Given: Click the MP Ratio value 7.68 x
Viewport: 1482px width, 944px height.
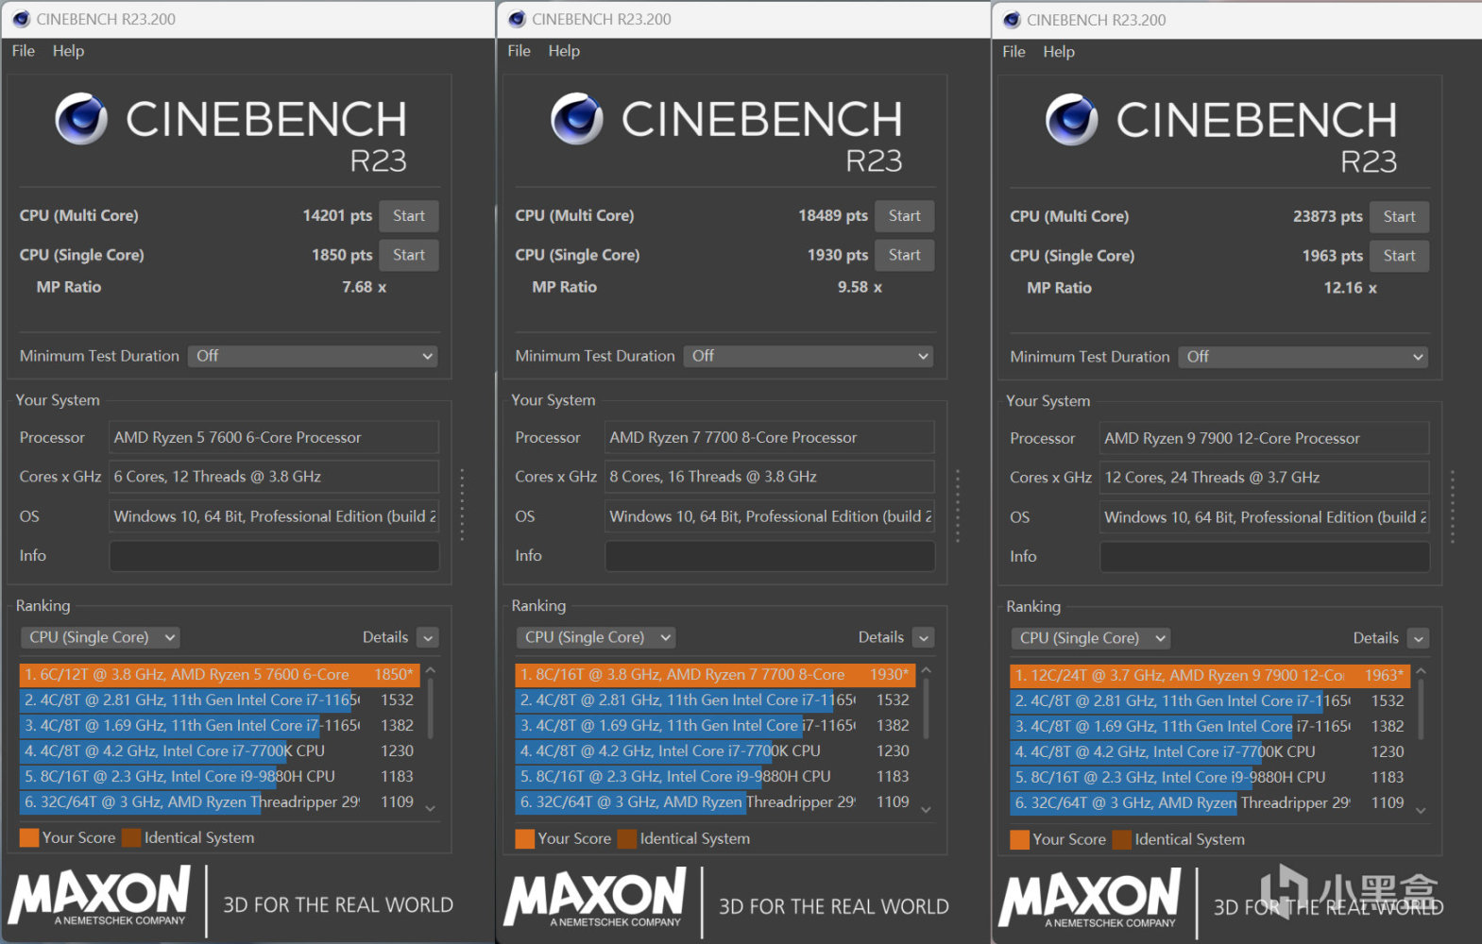Looking at the screenshot, I should click(x=365, y=287).
